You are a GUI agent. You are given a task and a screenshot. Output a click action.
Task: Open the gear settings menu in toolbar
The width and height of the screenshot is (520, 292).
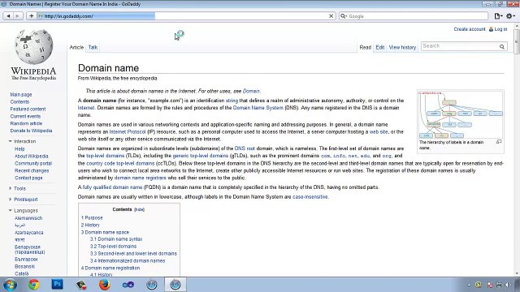tap(511, 16)
